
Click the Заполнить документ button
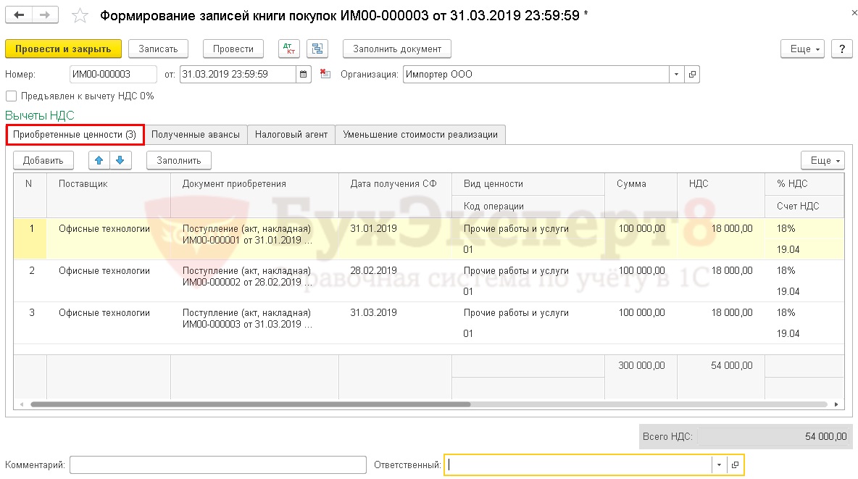click(x=396, y=49)
